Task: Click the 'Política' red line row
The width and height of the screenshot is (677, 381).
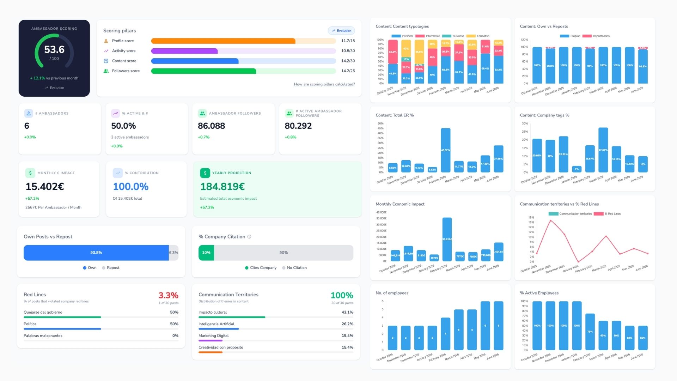Action: tap(101, 326)
